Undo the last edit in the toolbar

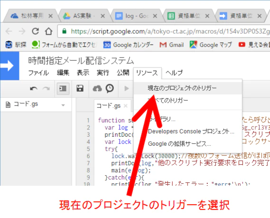(x=34, y=89)
